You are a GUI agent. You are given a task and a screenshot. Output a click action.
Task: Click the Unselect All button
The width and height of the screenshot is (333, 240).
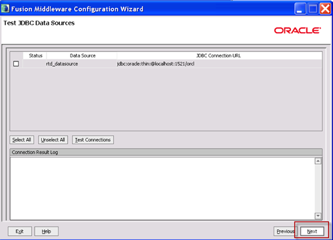pyautogui.click(x=53, y=140)
